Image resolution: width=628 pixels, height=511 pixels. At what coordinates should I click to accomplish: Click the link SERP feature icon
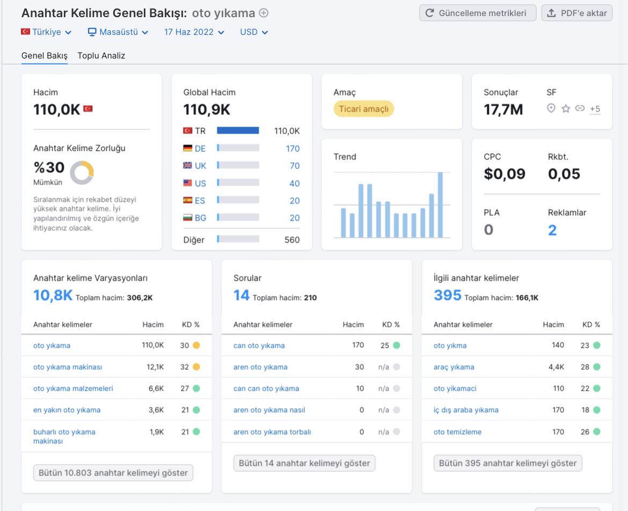pyautogui.click(x=580, y=108)
